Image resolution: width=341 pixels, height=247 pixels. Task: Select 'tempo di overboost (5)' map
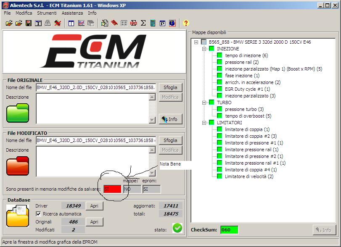[248, 116]
